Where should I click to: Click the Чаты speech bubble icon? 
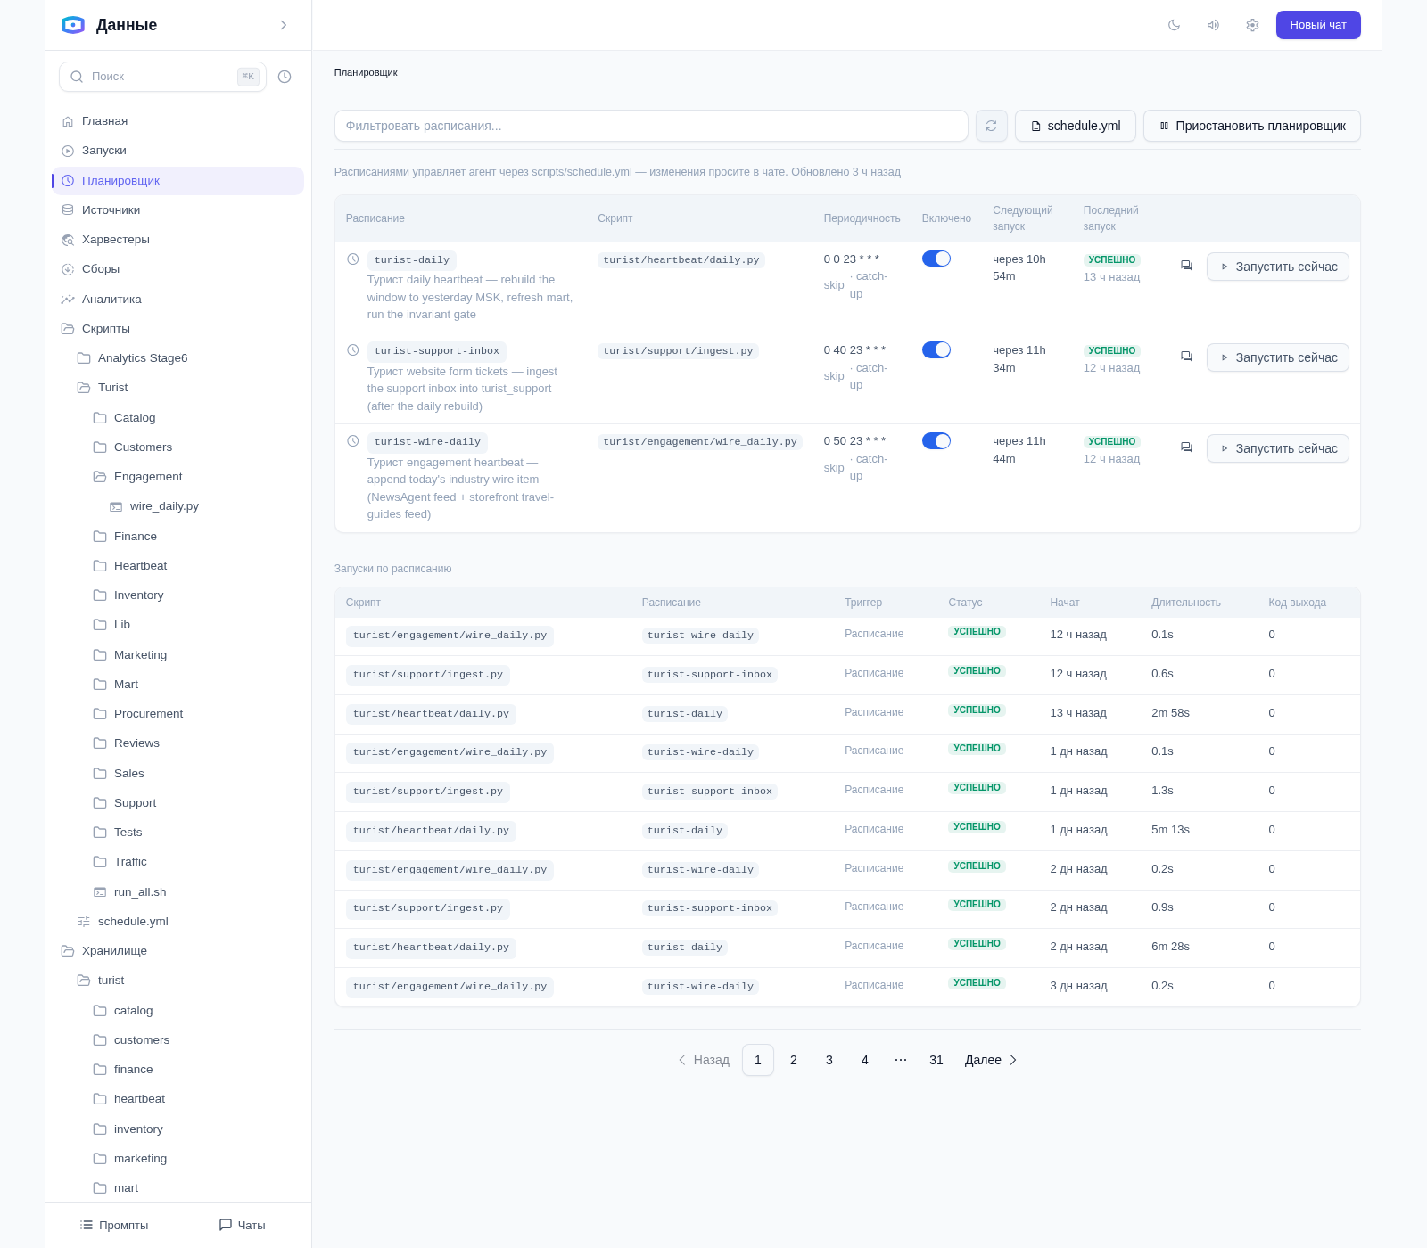(x=226, y=1225)
